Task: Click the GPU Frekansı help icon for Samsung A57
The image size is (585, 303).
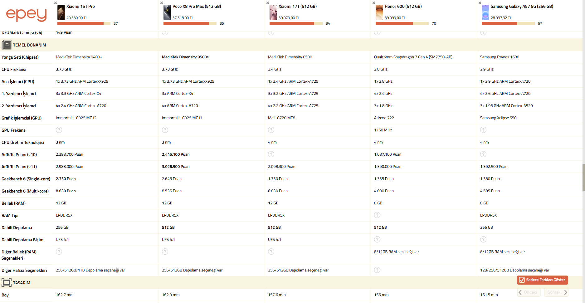Action: (483, 130)
